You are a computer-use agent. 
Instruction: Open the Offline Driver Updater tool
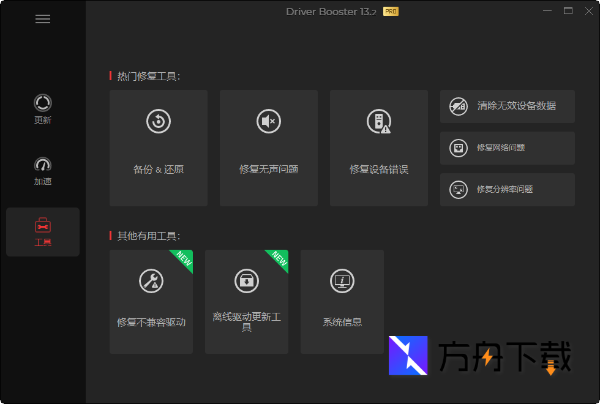coord(246,302)
